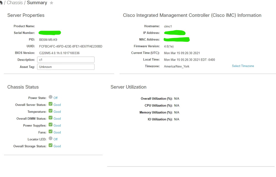Click the Locator LED Off link

point(56,139)
